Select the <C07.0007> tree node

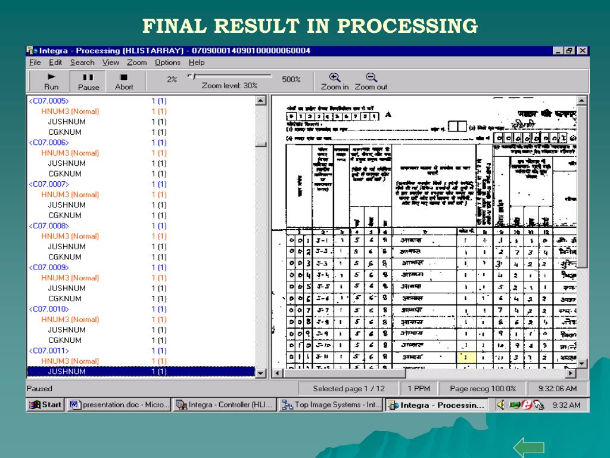[49, 184]
